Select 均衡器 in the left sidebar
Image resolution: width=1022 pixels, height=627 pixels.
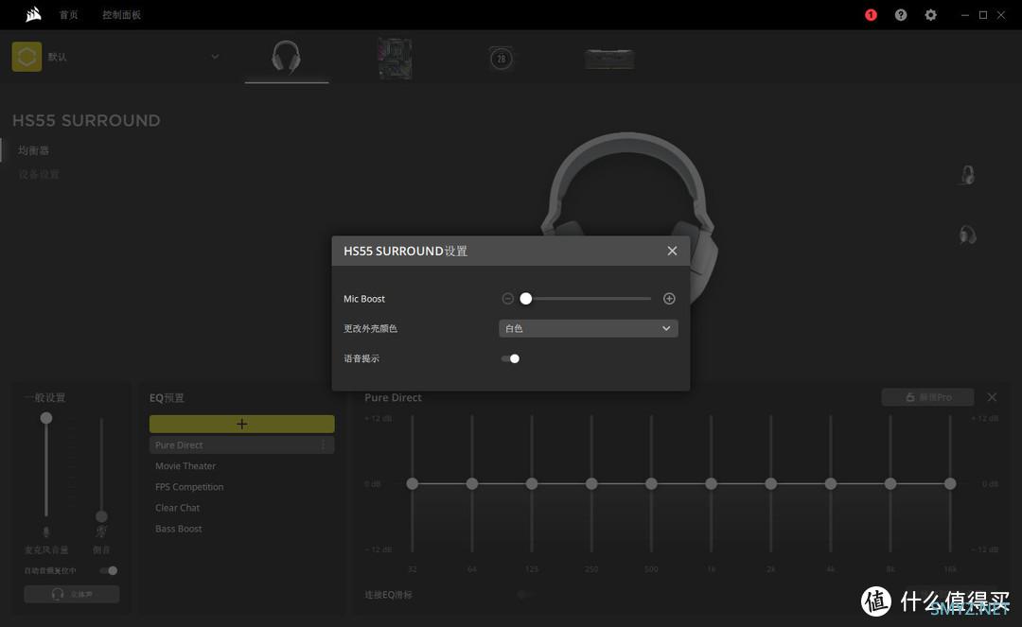coord(33,150)
